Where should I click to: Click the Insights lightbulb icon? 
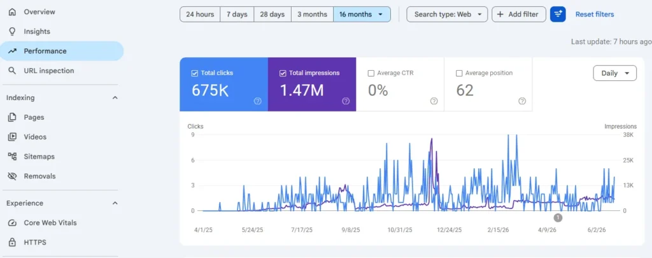click(12, 32)
